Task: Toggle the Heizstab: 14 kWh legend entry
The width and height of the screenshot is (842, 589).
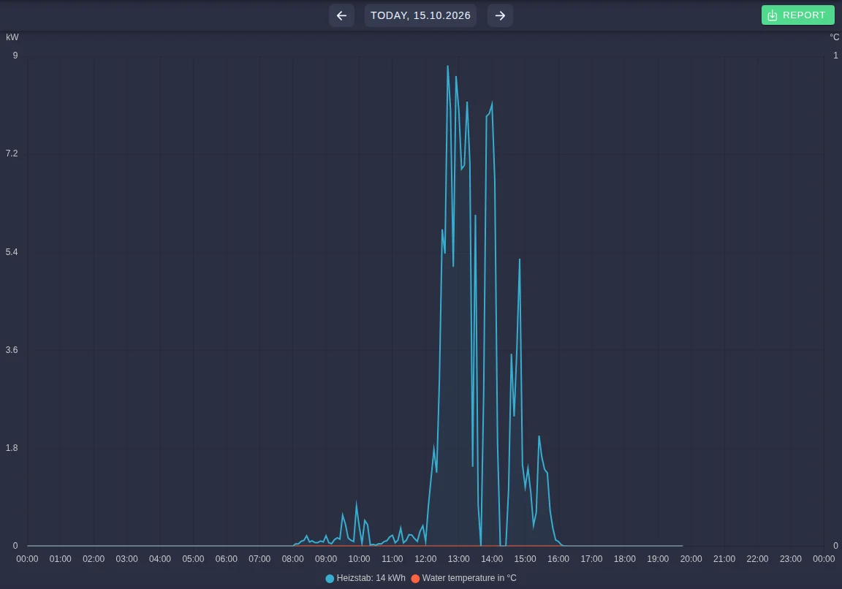Action: 365,578
